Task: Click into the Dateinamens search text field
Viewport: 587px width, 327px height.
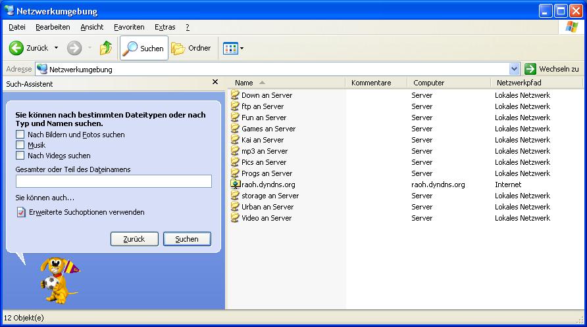Action: 113,181
